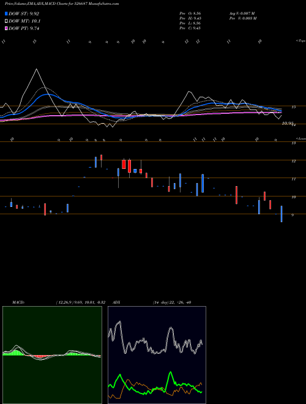Click the chart title 'Price,Volume,EMA,ADX,MACD Charts for 526687'
Screen dimensions: 306x404
tap(45, 4)
